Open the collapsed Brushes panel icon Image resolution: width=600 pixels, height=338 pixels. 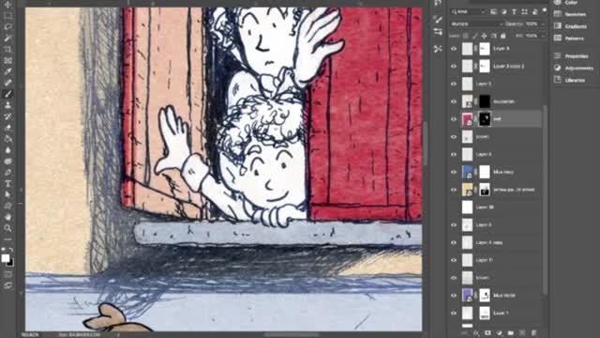click(438, 20)
